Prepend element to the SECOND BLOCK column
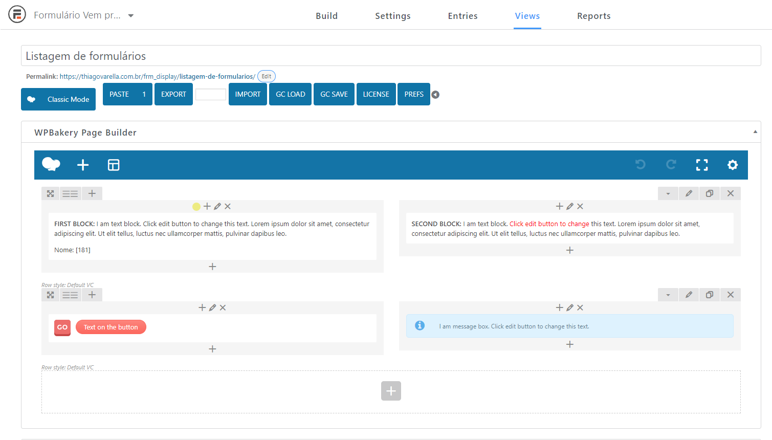The height and width of the screenshot is (440, 772). 560,206
